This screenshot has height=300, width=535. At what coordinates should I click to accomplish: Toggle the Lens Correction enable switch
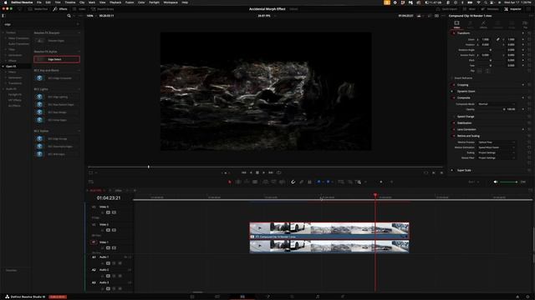453,130
